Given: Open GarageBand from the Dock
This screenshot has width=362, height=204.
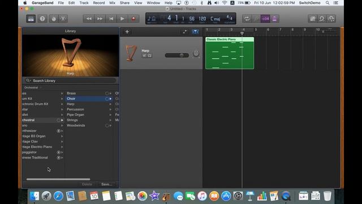Looking at the screenshot, I should pos(166,196).
